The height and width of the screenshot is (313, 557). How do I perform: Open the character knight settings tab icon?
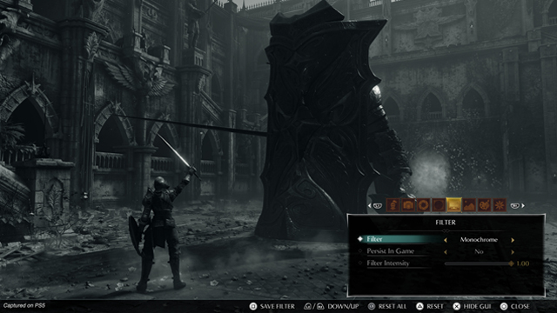pyautogui.click(x=393, y=205)
